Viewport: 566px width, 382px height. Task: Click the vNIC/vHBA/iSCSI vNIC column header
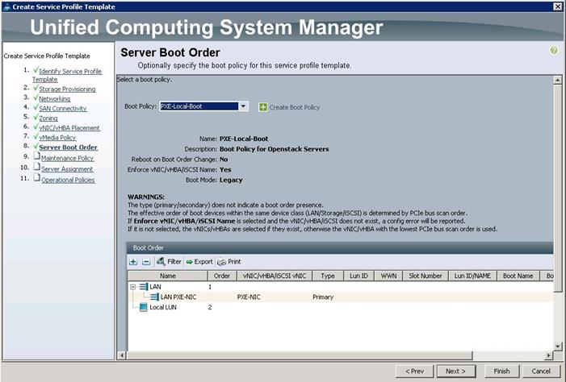(275, 276)
